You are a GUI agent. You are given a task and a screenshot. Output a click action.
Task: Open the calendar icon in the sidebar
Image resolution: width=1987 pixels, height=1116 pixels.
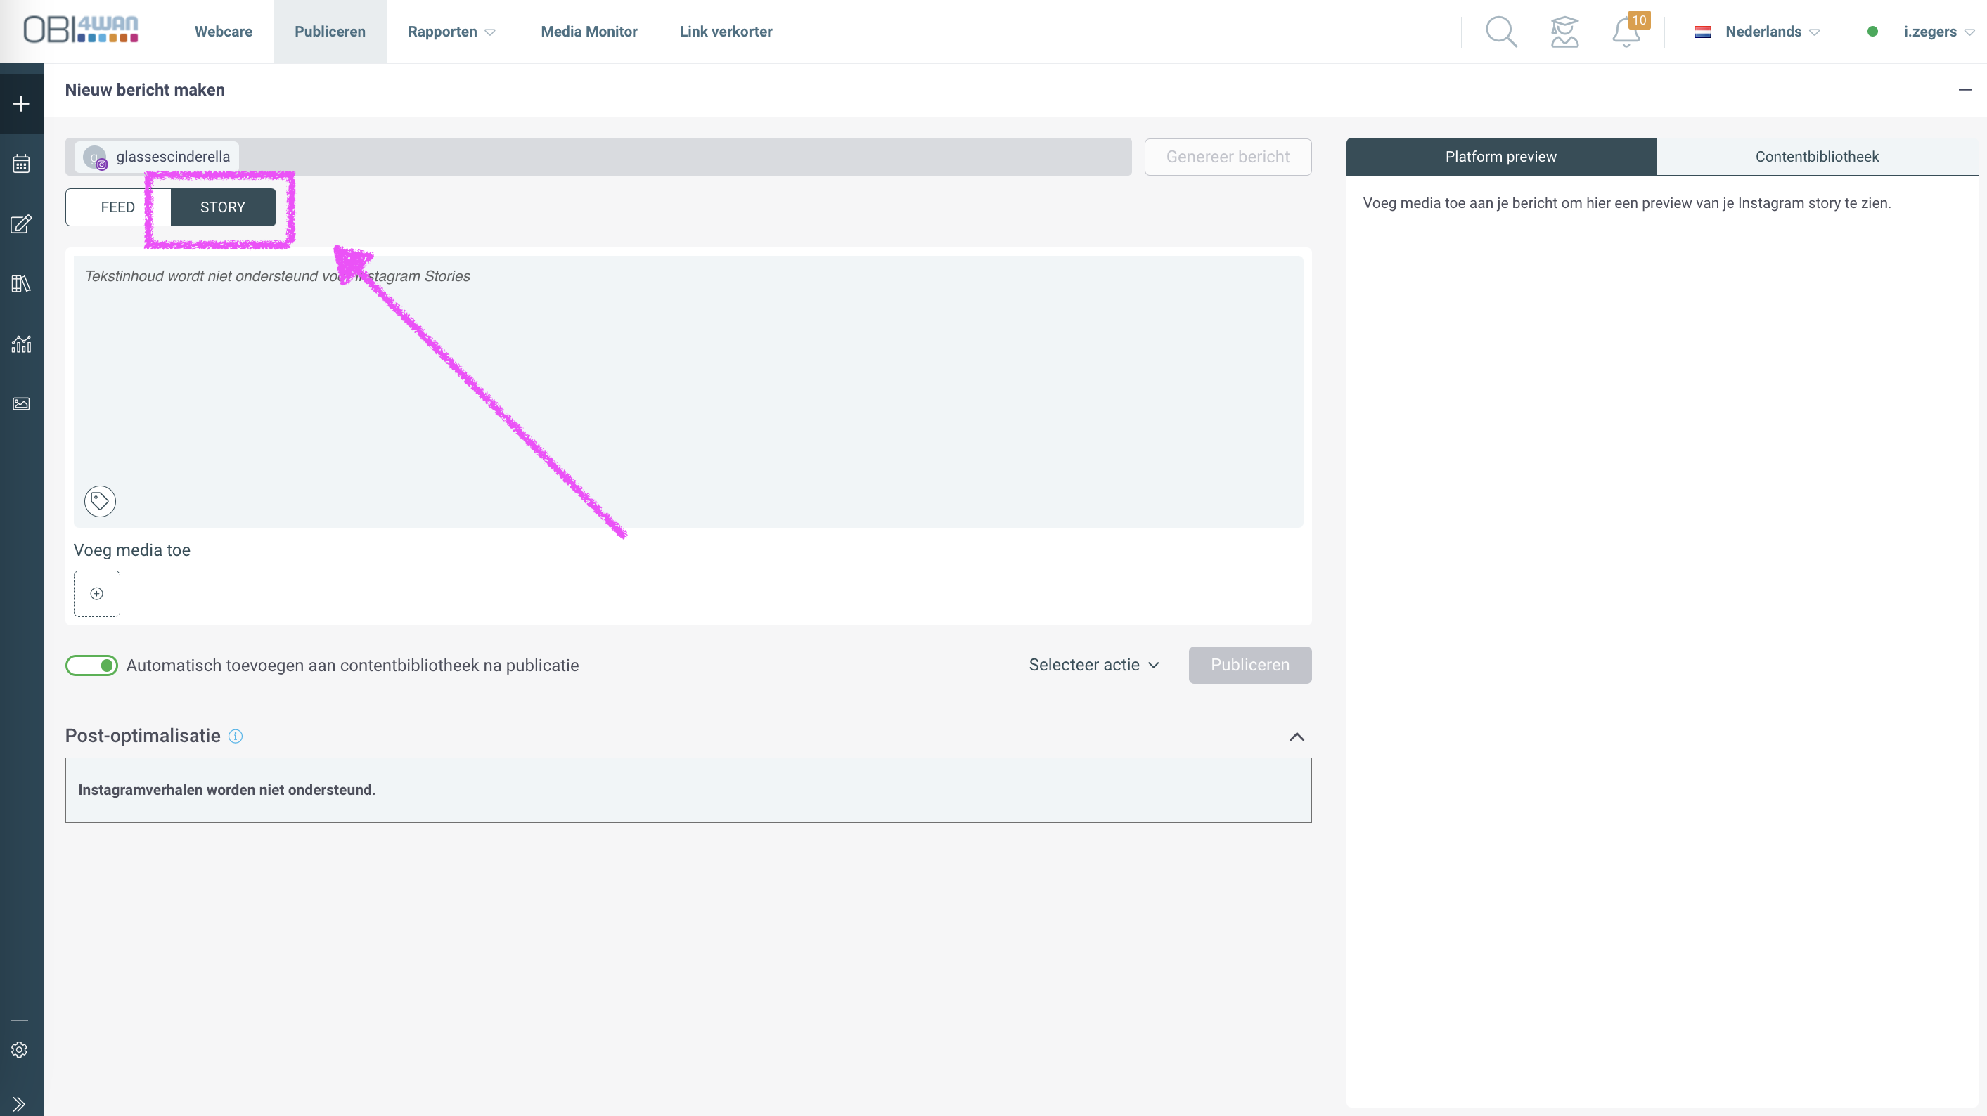click(22, 163)
